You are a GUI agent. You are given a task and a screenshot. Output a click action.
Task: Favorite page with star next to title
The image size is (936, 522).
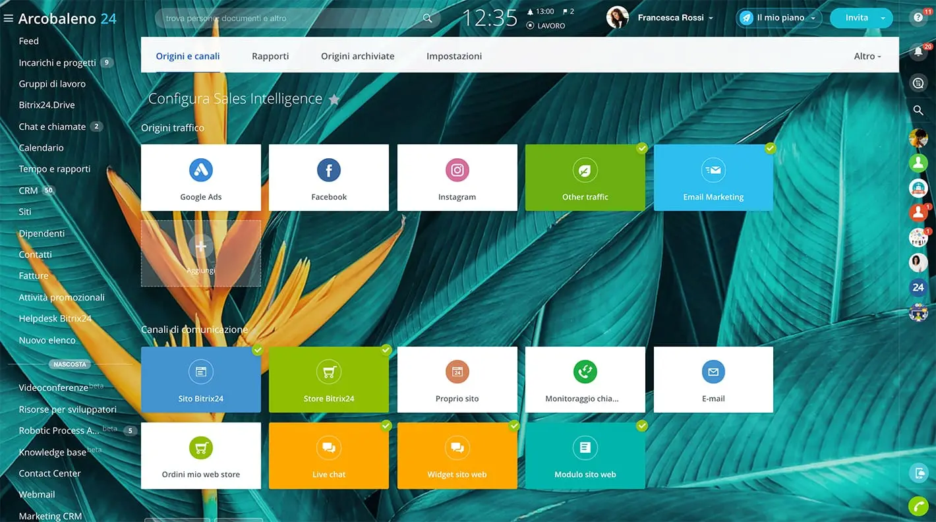[334, 100]
